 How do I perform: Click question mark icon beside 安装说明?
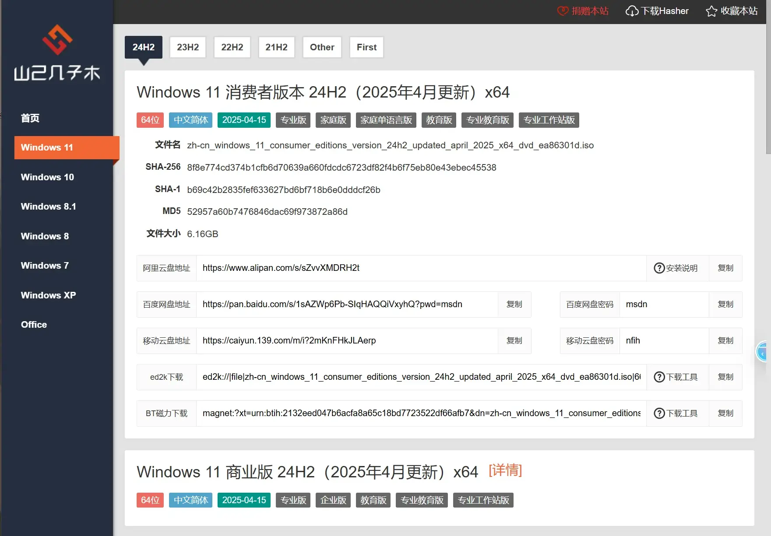(659, 268)
